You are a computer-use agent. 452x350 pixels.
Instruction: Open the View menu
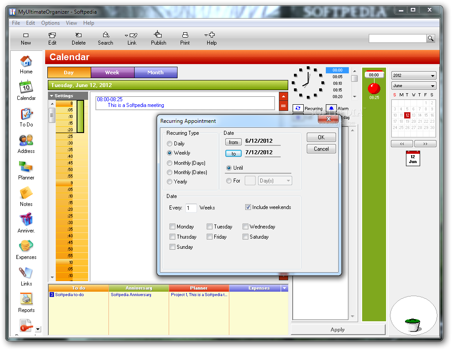(x=71, y=23)
